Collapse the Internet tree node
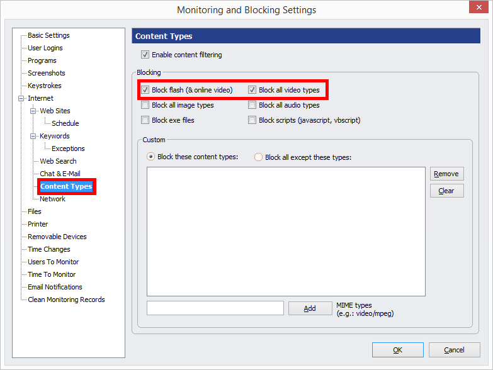The image size is (493, 370). [21, 98]
